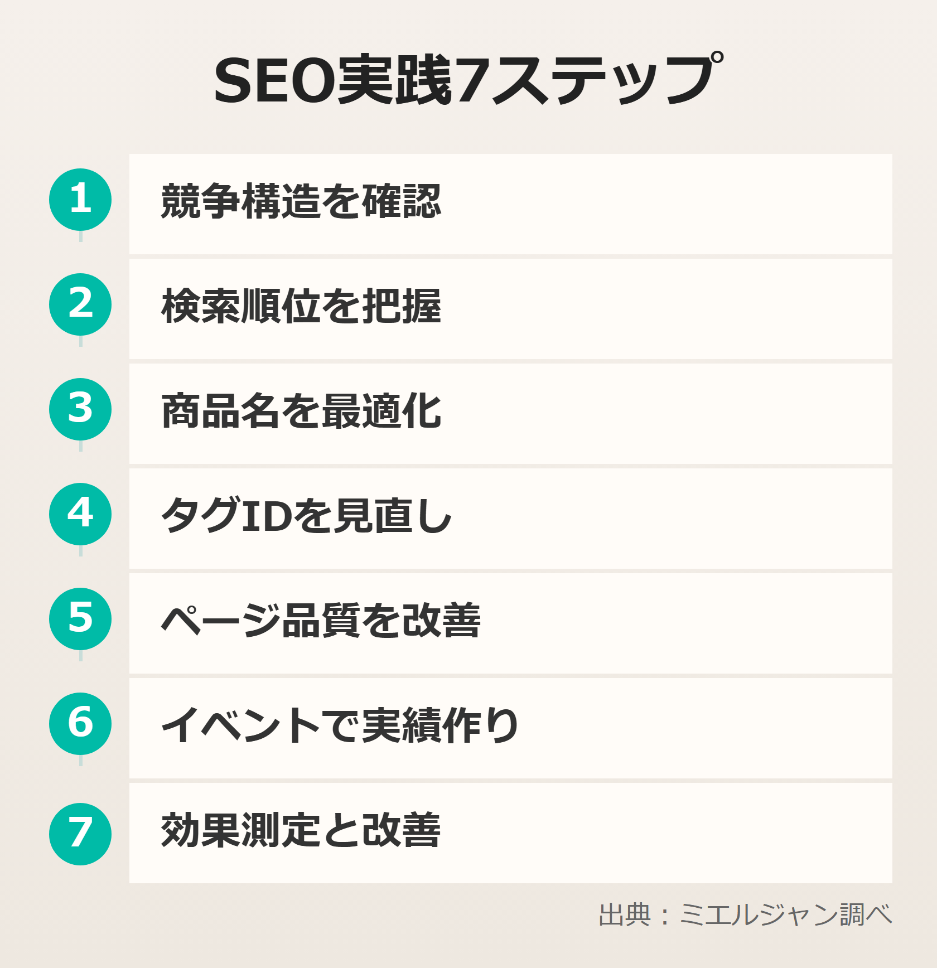
Task: Click 実践 in the heading
Action: click(x=395, y=81)
